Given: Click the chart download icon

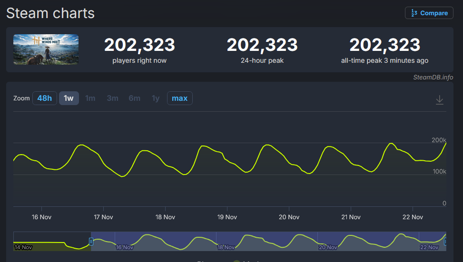Looking at the screenshot, I should 439,100.
